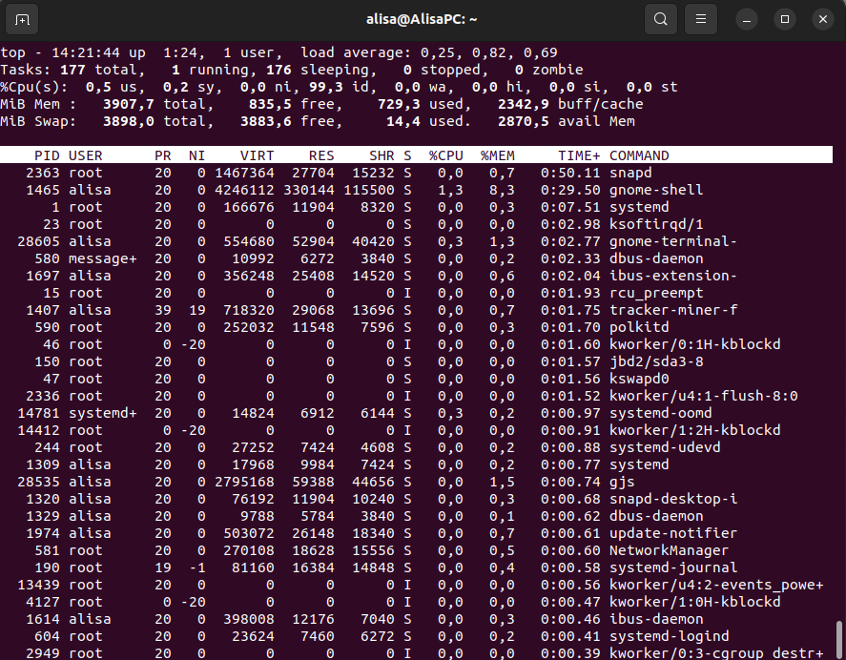Click the systemd-logind command

point(669,636)
